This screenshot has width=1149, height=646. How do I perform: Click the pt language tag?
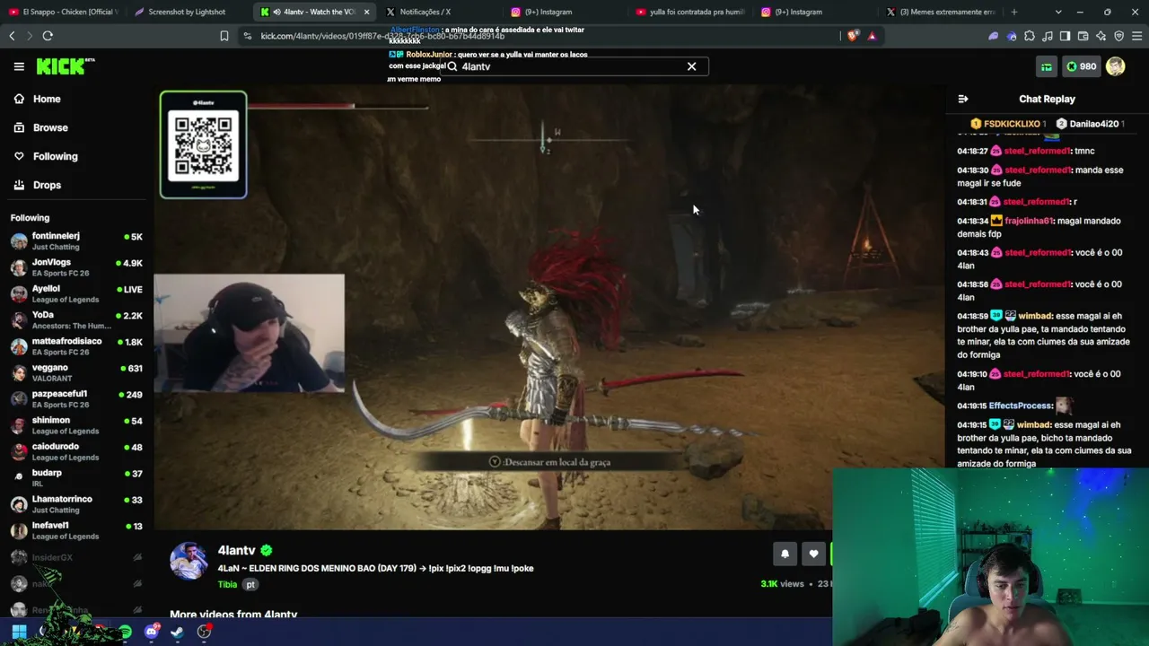(250, 584)
